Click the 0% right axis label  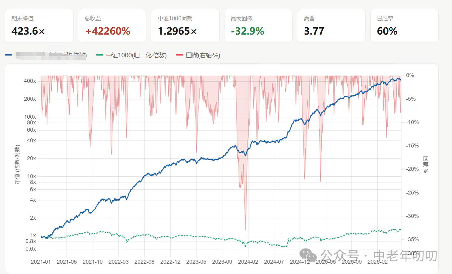pos(410,75)
